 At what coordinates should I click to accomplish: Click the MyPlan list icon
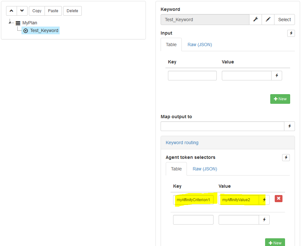(18, 23)
